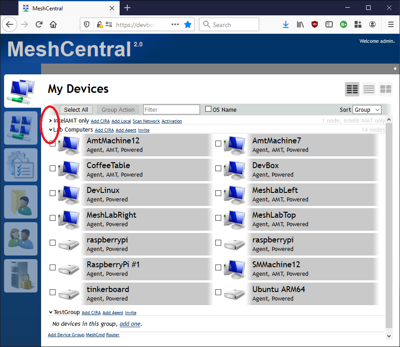Click the uBlock Origin toolbar icon
This screenshot has width=400, height=347.
tap(315, 24)
